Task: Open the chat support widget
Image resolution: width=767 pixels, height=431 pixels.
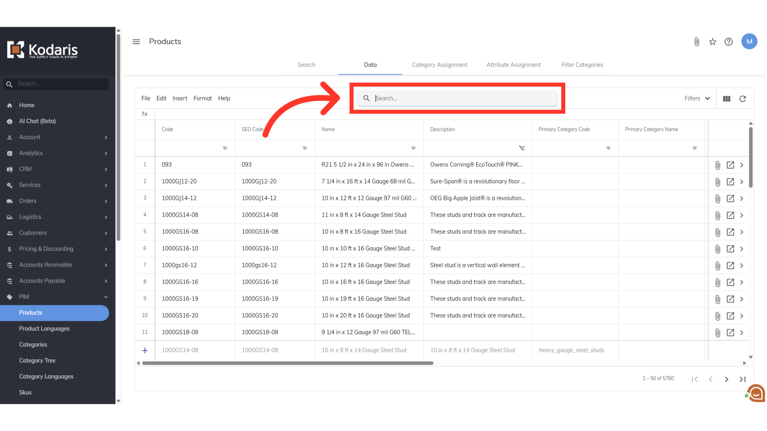Action: (756, 393)
